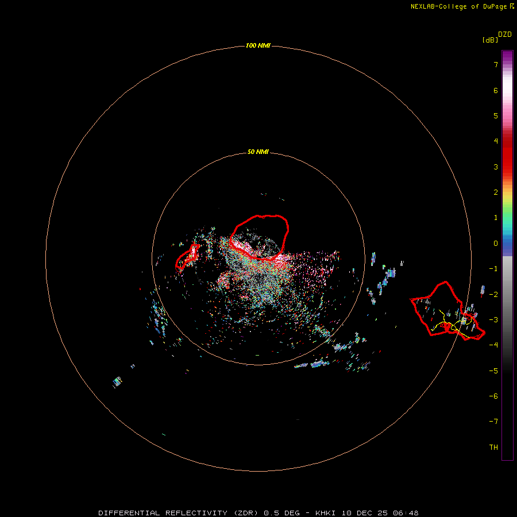Click the color scale value 5
This screenshot has height=517, width=517.
pos(496,115)
